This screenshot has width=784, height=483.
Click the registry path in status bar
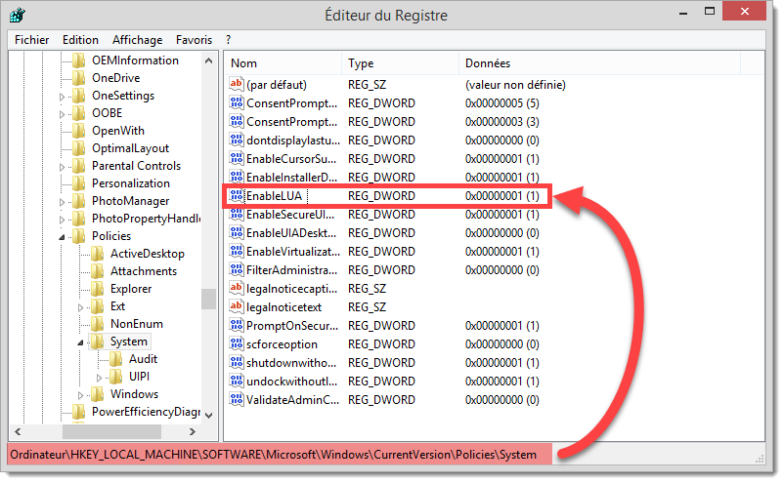273,455
